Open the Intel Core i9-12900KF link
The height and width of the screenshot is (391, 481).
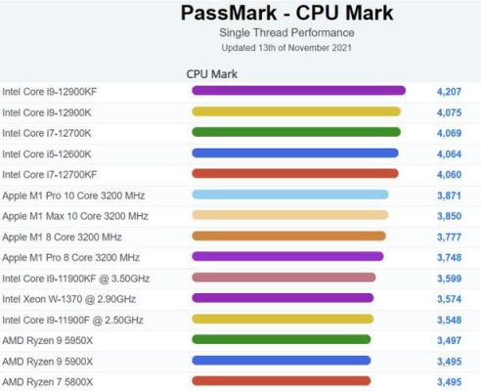click(50, 92)
